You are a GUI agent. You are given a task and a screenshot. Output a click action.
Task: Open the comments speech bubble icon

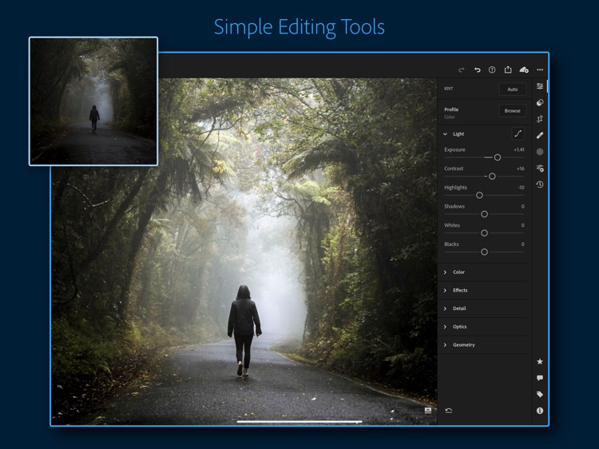[540, 378]
